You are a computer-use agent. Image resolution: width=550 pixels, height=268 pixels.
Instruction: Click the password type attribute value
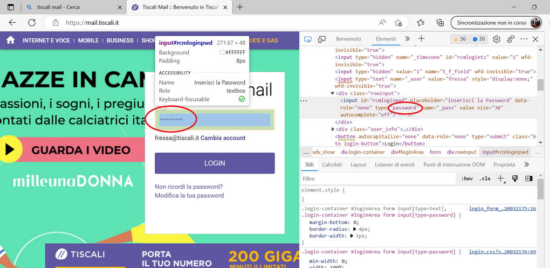[405, 108]
